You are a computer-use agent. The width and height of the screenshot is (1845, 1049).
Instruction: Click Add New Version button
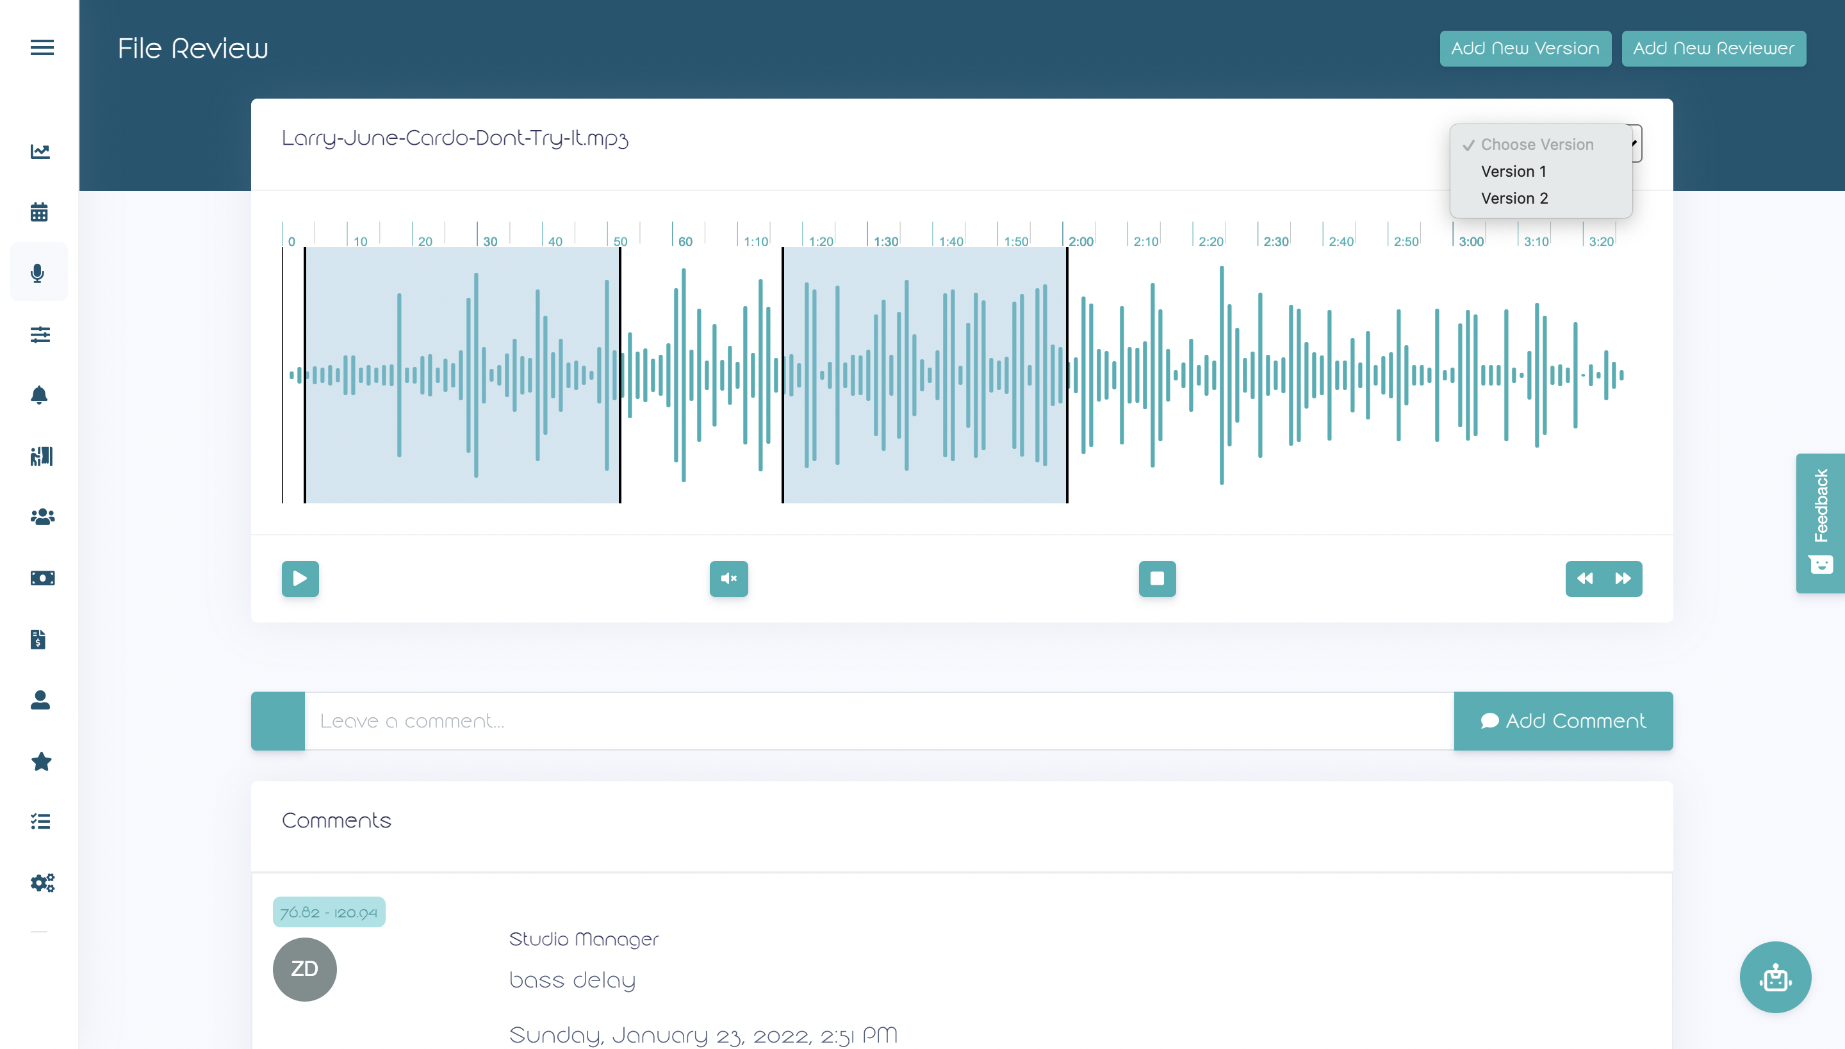pyautogui.click(x=1525, y=48)
